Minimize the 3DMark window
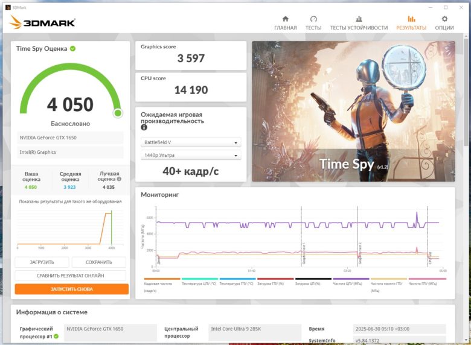The height and width of the screenshot is (345, 471). (431, 7)
